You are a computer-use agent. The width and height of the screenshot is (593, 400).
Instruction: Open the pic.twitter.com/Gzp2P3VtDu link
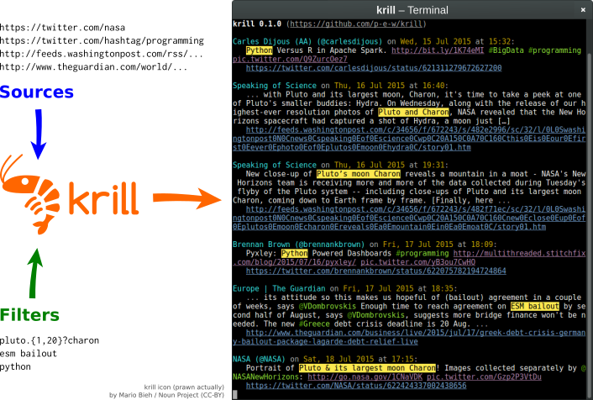coord(484,377)
